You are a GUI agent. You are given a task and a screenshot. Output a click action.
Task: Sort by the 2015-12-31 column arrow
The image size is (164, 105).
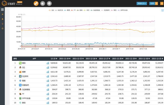tap(162, 59)
